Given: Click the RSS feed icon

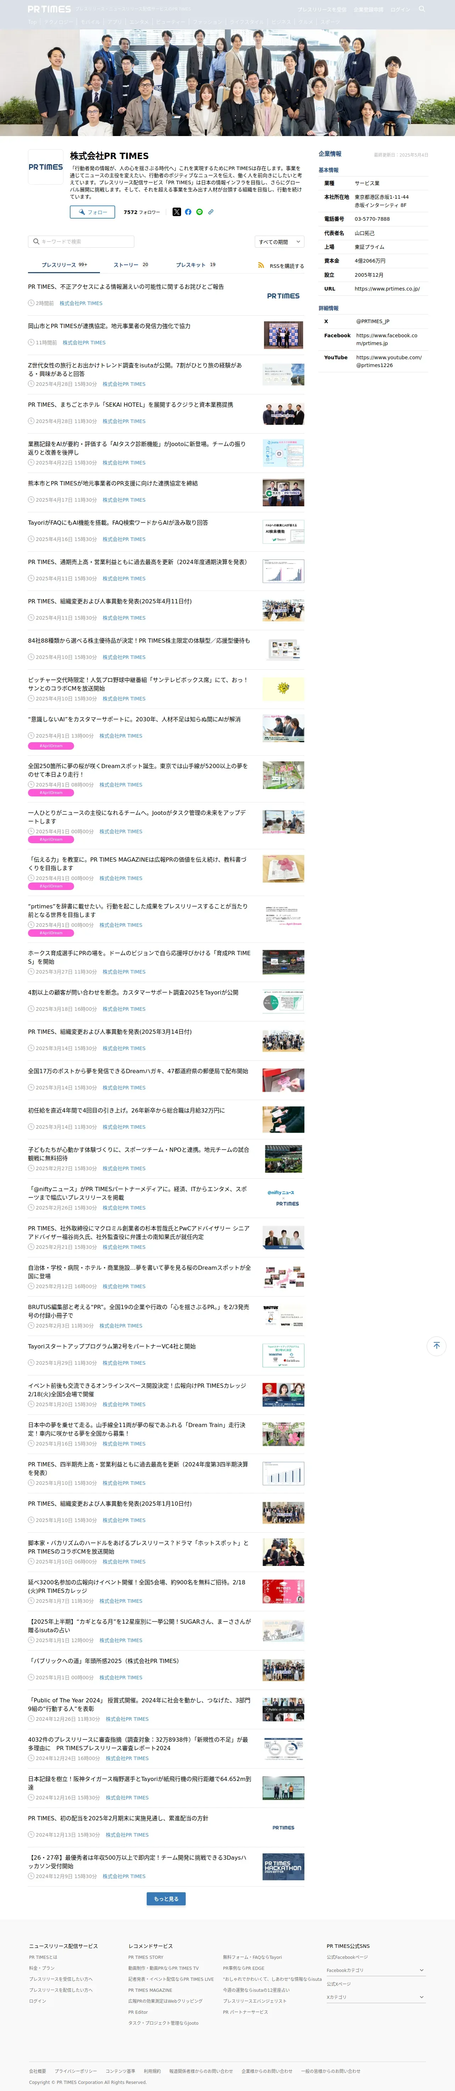Looking at the screenshot, I should pos(261,265).
